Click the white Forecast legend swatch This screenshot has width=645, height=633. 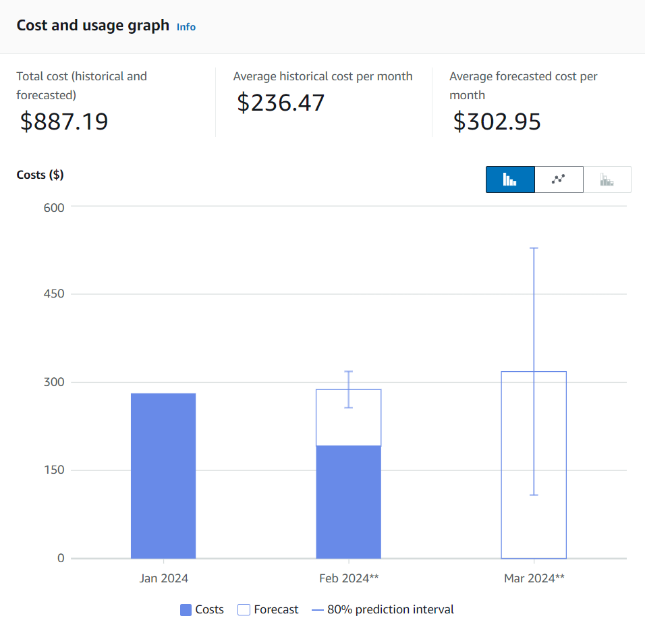244,610
